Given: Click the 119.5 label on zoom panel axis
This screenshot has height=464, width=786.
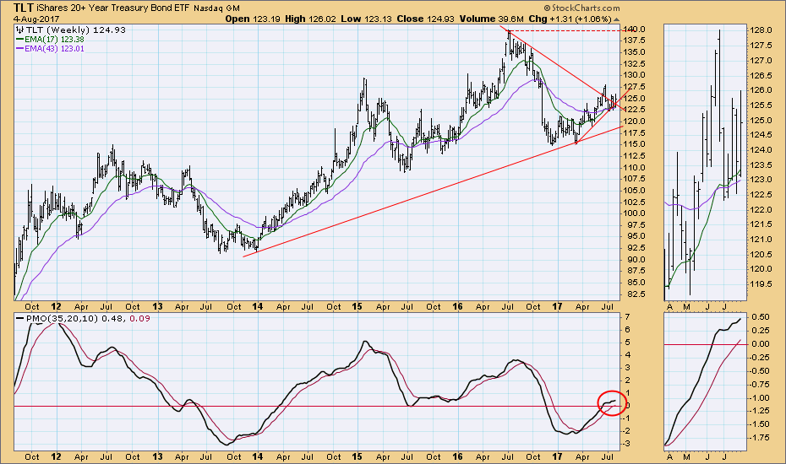Looking at the screenshot, I should (x=762, y=283).
